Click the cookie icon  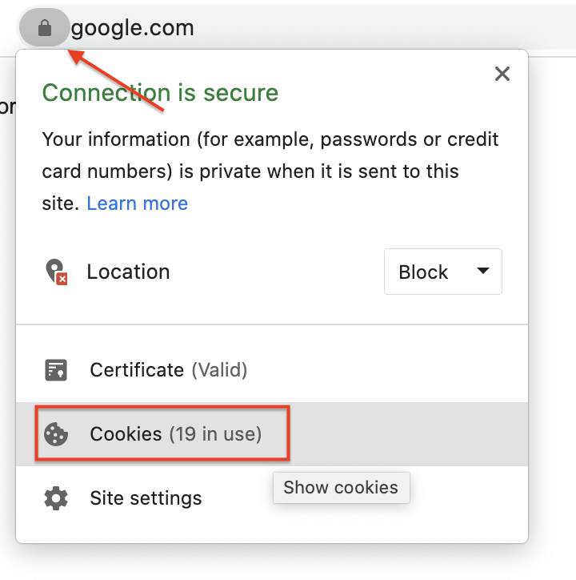pyautogui.click(x=55, y=434)
